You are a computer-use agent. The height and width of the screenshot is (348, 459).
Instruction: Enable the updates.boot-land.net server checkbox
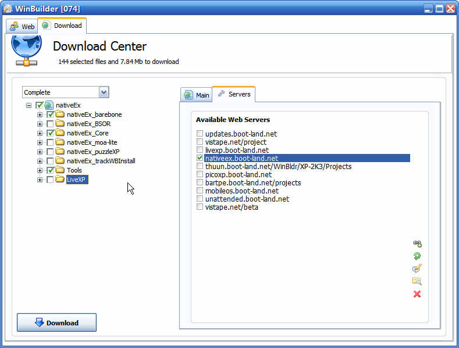[x=200, y=134]
